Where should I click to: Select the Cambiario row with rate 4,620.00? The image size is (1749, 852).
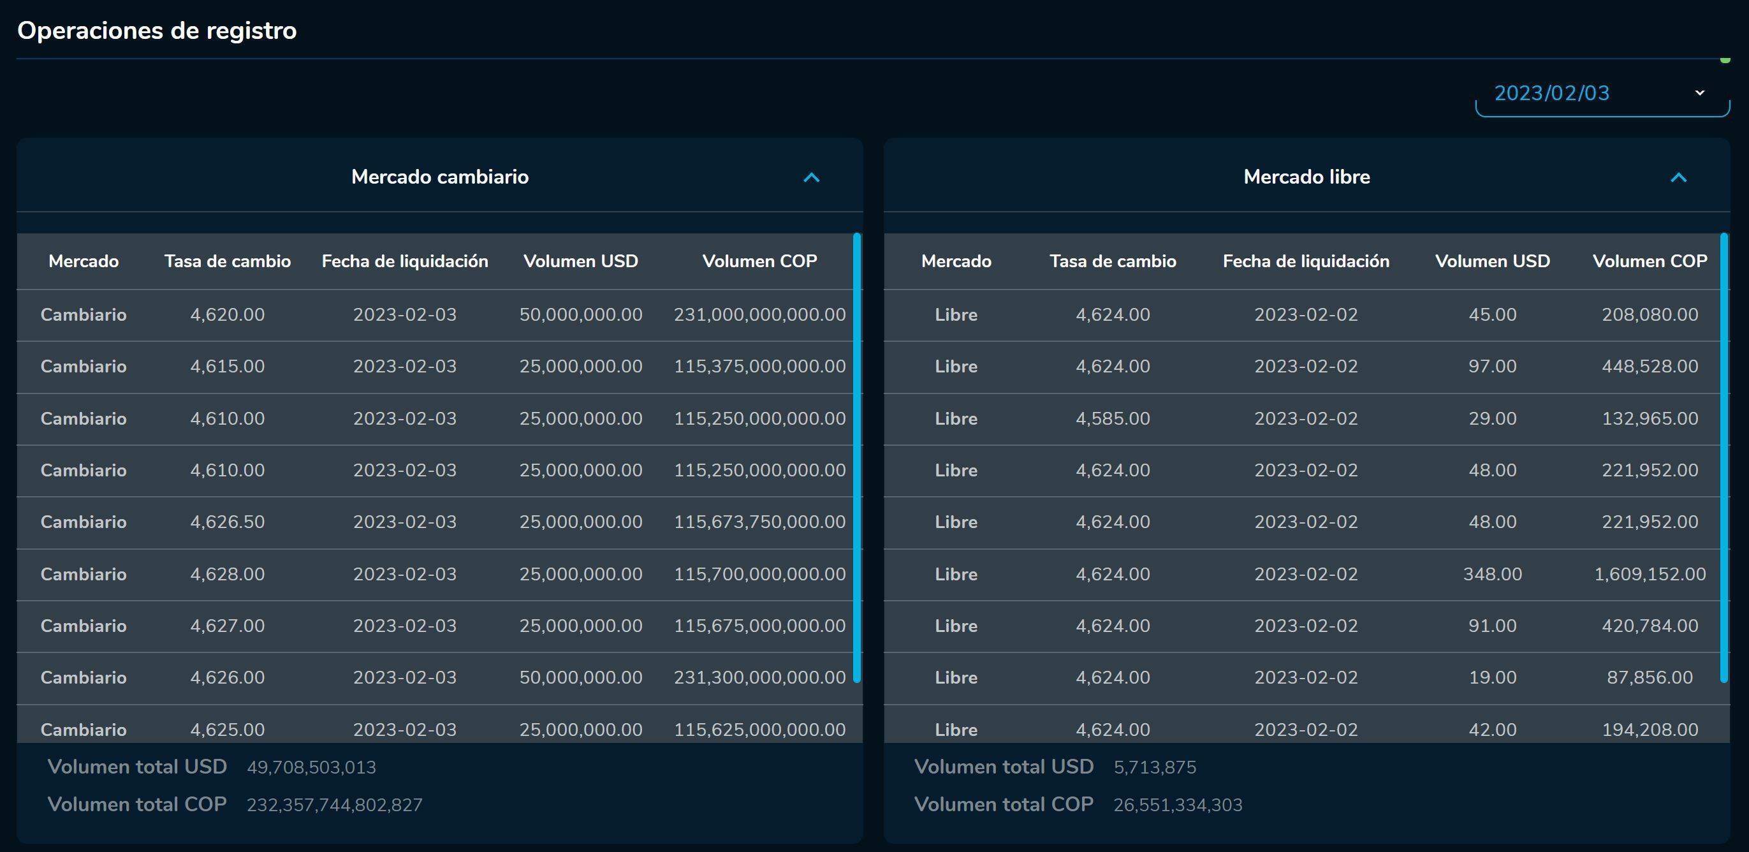pos(228,315)
